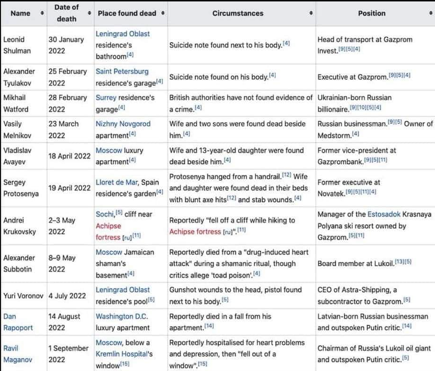Open Leningrad Oblast link in Shulman row

(x=123, y=34)
